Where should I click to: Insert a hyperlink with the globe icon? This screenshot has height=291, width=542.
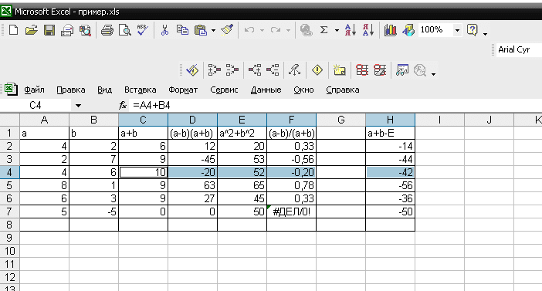(306, 30)
